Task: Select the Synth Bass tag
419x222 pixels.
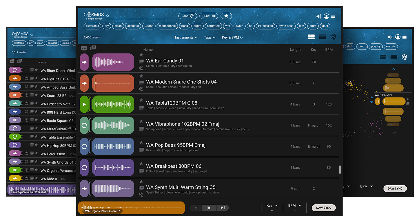Action: [x=286, y=26]
